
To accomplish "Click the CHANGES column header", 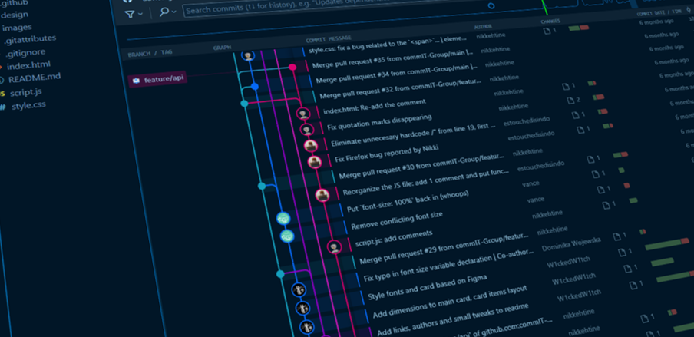I will [x=550, y=21].
